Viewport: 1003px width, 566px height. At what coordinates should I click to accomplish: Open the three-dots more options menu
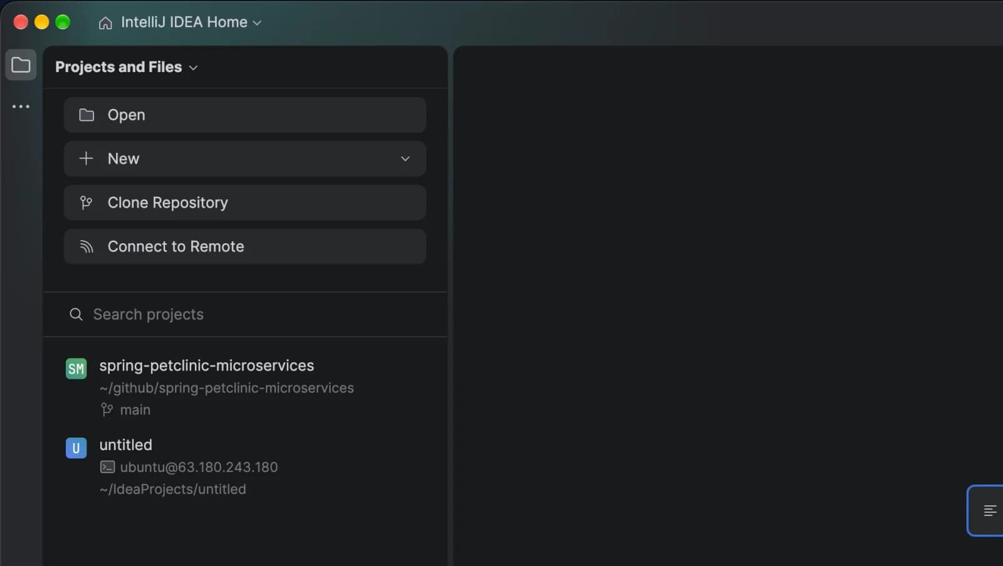coord(21,107)
